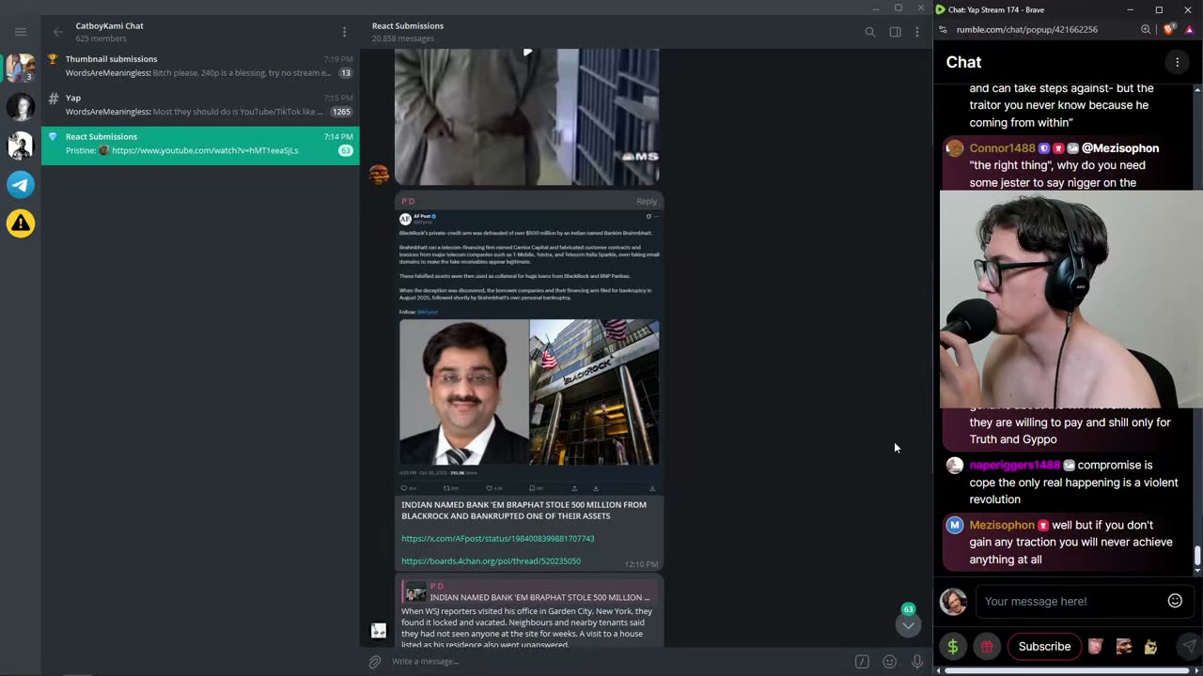The height and width of the screenshot is (676, 1203).
Task: Start voice message with microphone icon
Action: 917,662
